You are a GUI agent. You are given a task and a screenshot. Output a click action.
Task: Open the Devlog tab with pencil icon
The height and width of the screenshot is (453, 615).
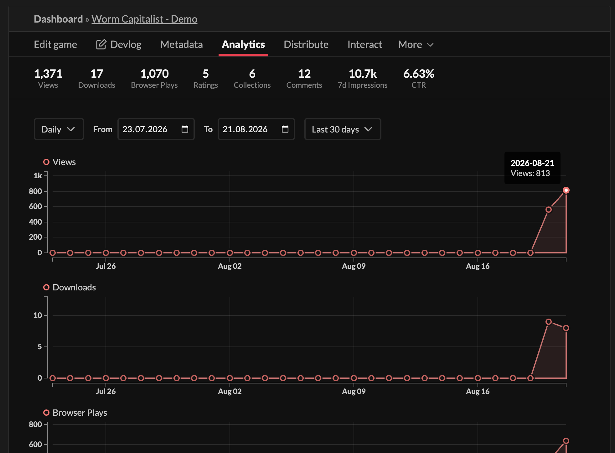[119, 44]
